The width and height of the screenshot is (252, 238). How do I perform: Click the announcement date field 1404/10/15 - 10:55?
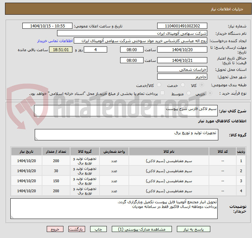click(47, 26)
